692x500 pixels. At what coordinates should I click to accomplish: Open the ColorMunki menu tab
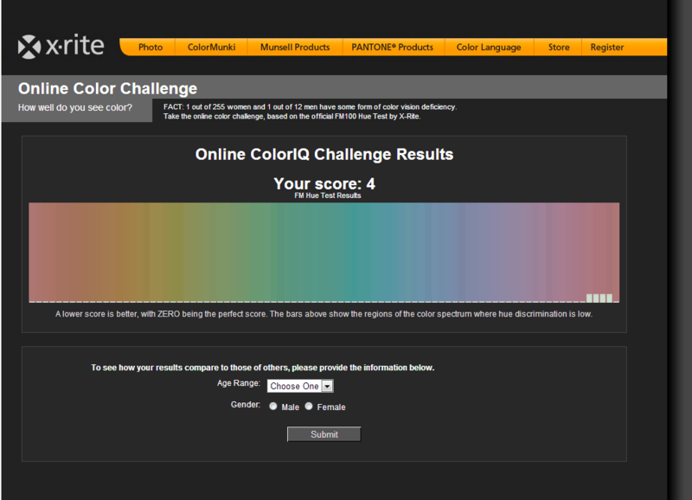click(x=211, y=48)
